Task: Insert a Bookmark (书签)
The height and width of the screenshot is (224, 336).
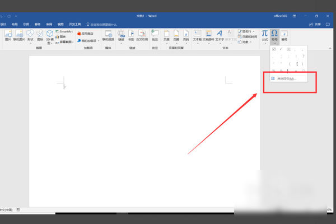Action: [131, 35]
